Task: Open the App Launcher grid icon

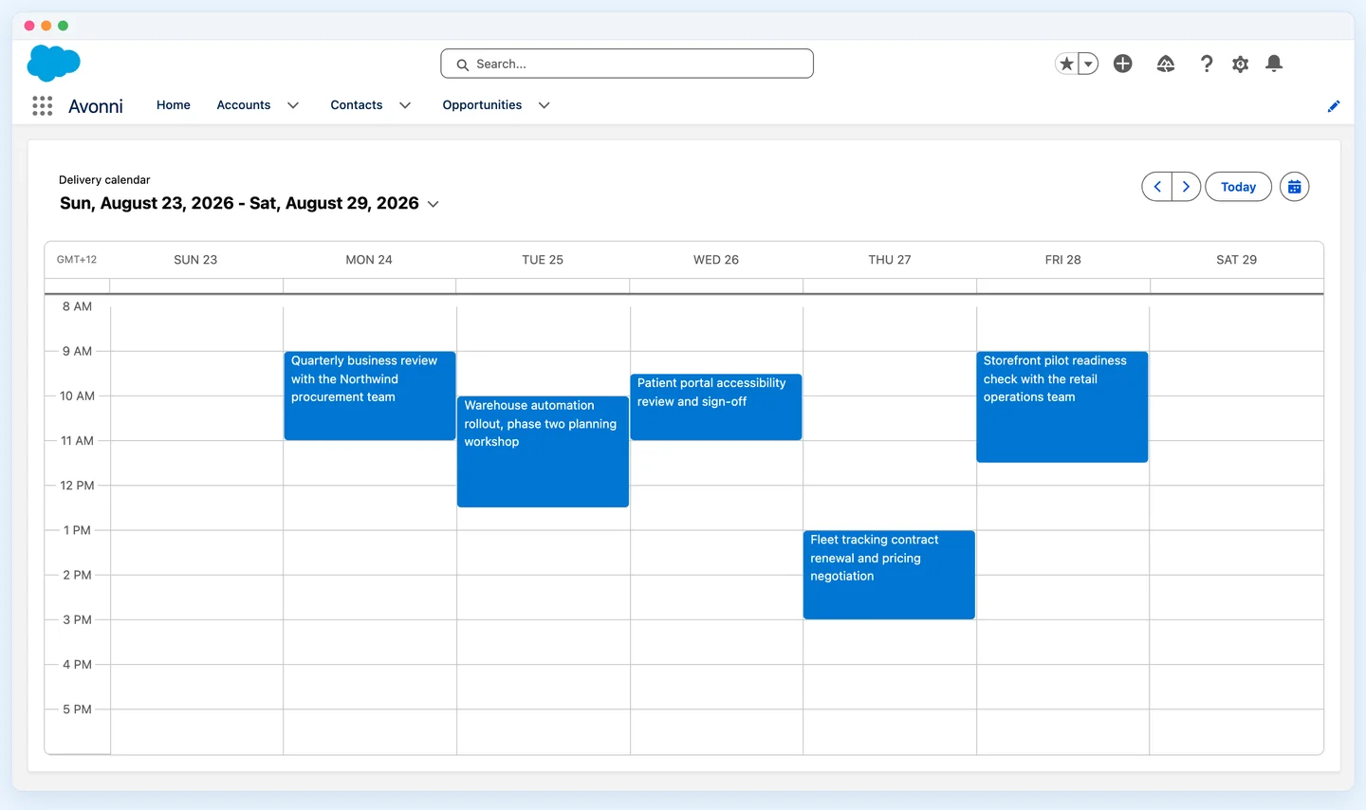Action: [43, 106]
